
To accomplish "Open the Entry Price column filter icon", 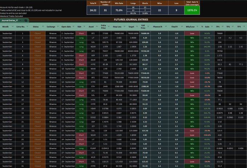I will click(109, 27).
